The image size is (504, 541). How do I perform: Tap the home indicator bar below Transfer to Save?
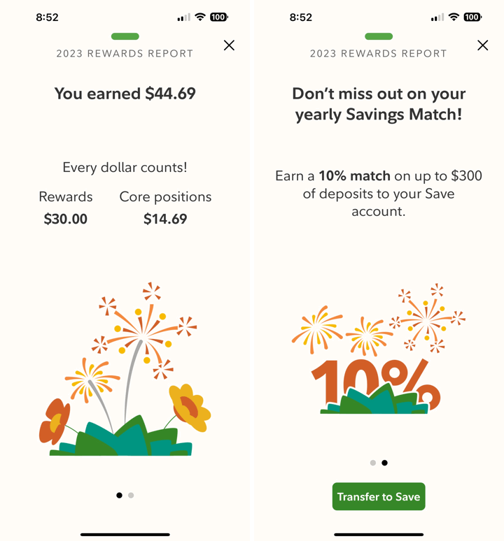(x=379, y=535)
